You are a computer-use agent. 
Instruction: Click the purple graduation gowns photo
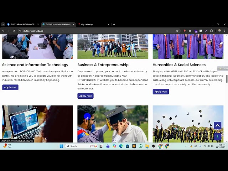coord(188,47)
